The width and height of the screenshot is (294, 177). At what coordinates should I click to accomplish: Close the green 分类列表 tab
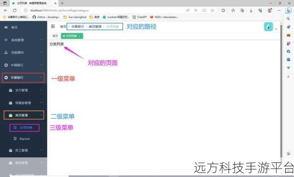tap(80, 36)
